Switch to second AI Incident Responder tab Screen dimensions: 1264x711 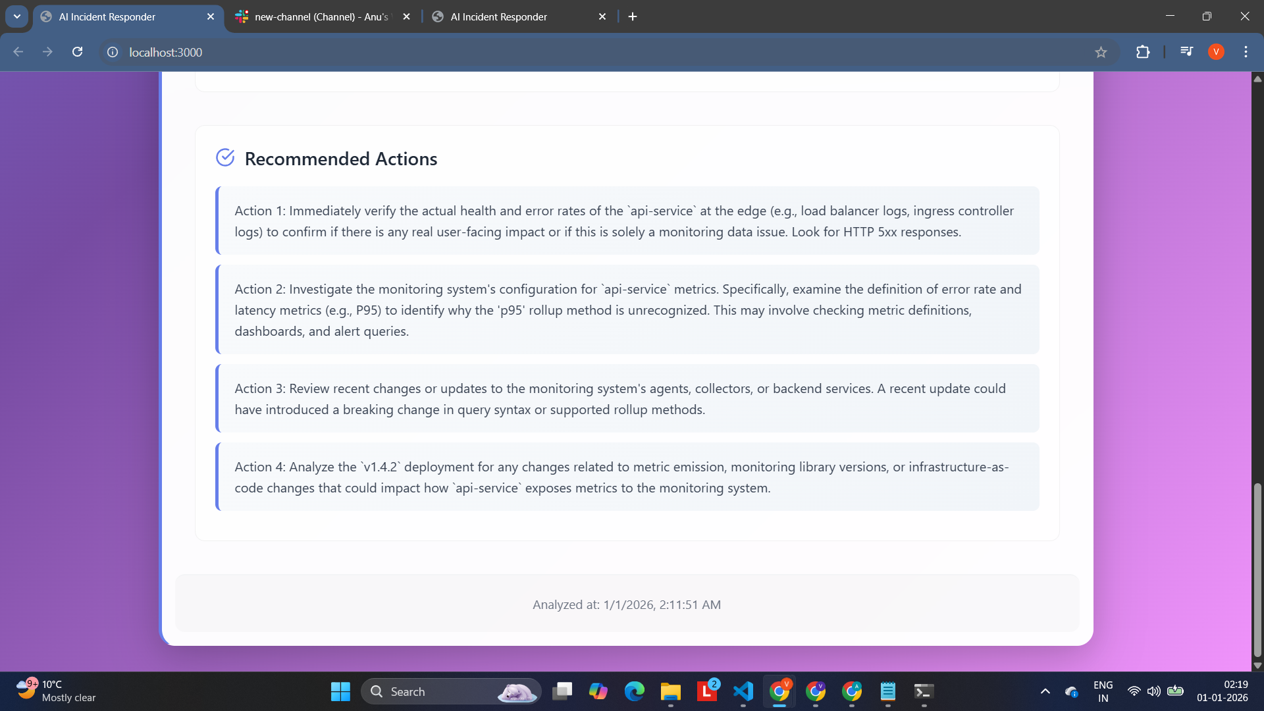click(498, 17)
